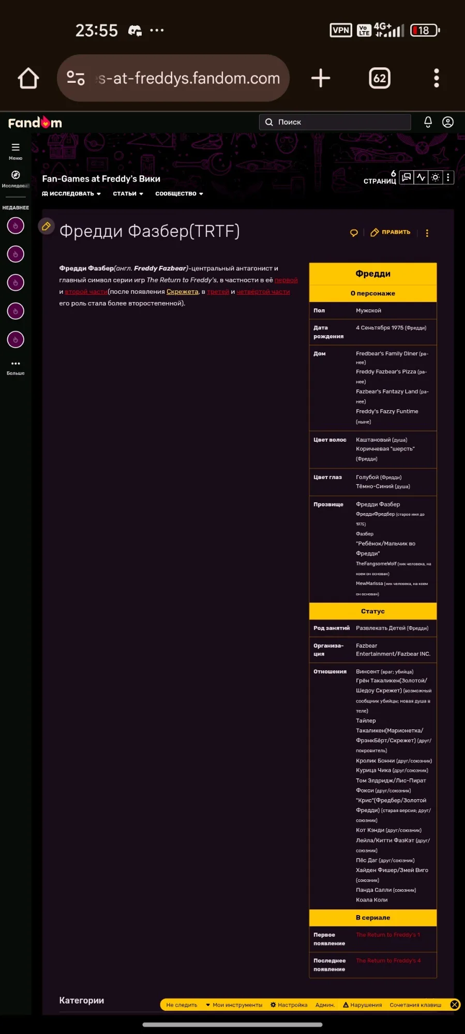
Task: Click the 4 Сентября 1975 birth date value
Action: coord(391,328)
